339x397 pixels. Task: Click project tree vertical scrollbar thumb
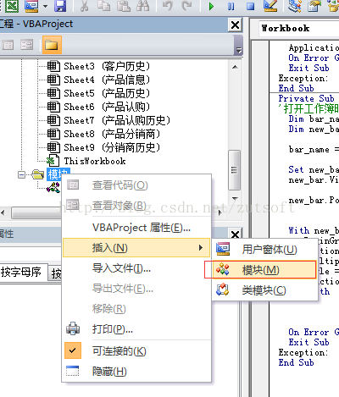pyautogui.click(x=235, y=170)
